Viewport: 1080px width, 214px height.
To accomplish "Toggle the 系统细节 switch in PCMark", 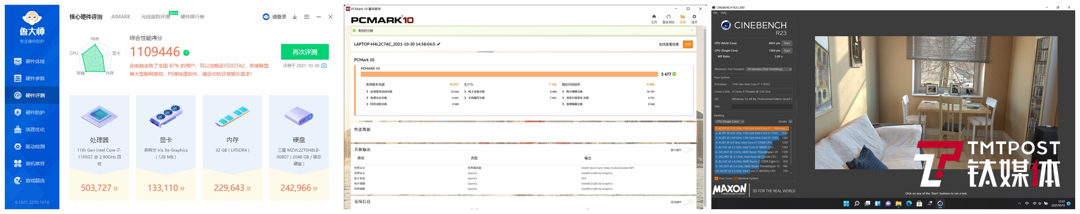I will [x=688, y=202].
